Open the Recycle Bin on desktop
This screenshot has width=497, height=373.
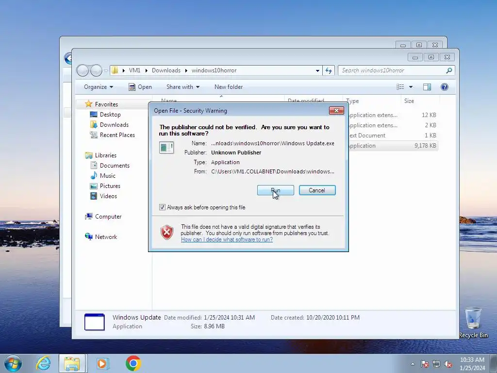473,322
